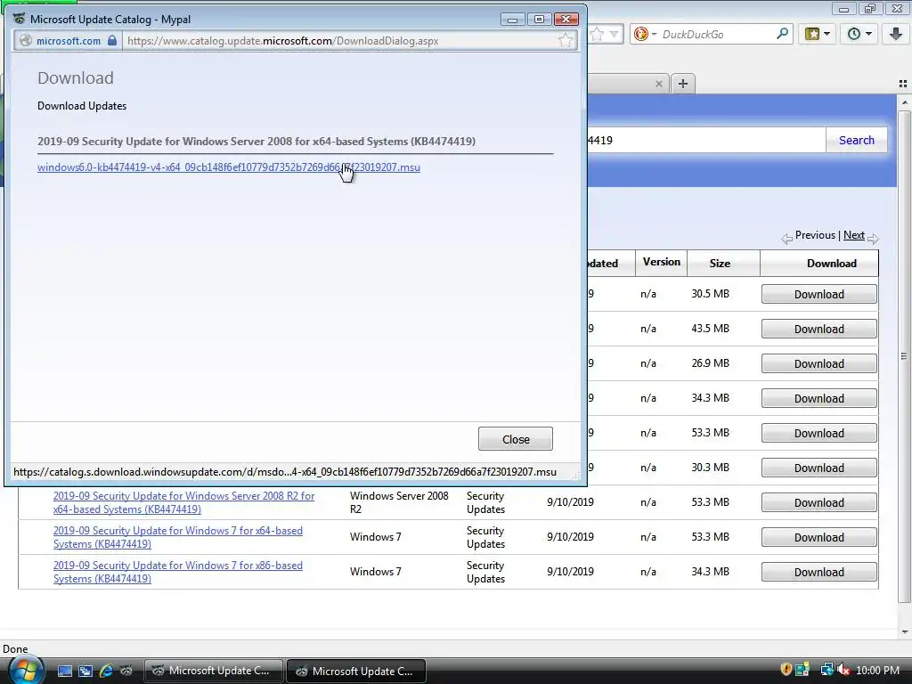
Task: Click Download for the 43.5 MB update
Action: 819,330
